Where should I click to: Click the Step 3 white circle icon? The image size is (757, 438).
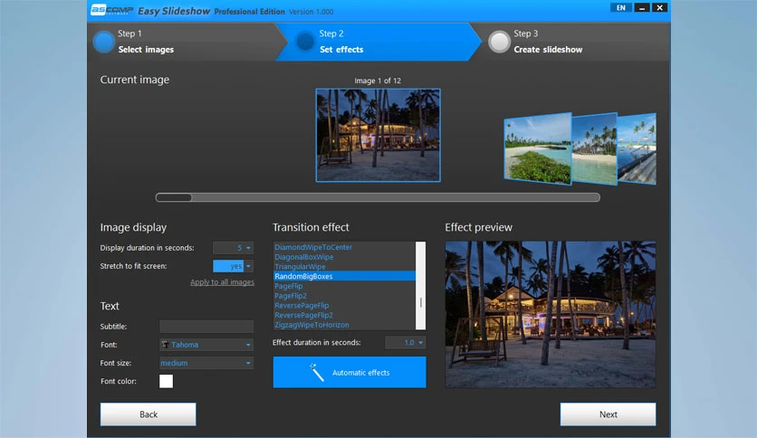[x=499, y=42]
